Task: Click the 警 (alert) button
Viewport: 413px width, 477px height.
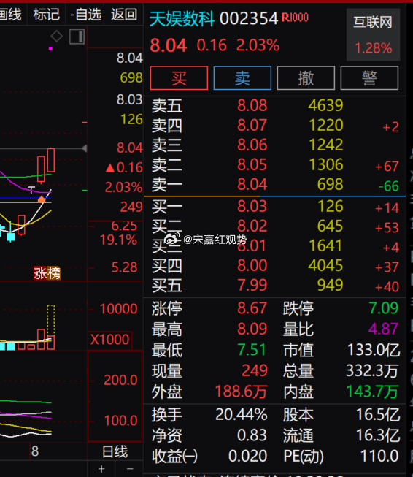Action: (369, 78)
